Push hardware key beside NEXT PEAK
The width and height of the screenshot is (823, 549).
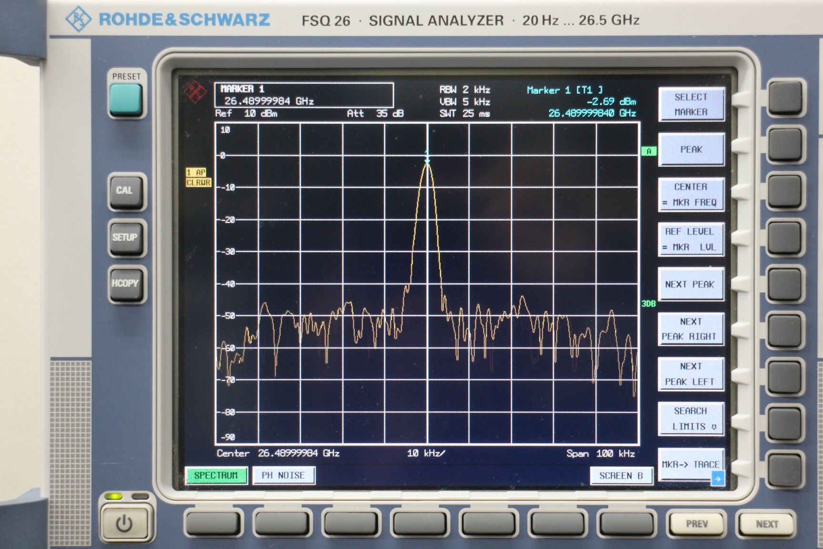(x=785, y=284)
